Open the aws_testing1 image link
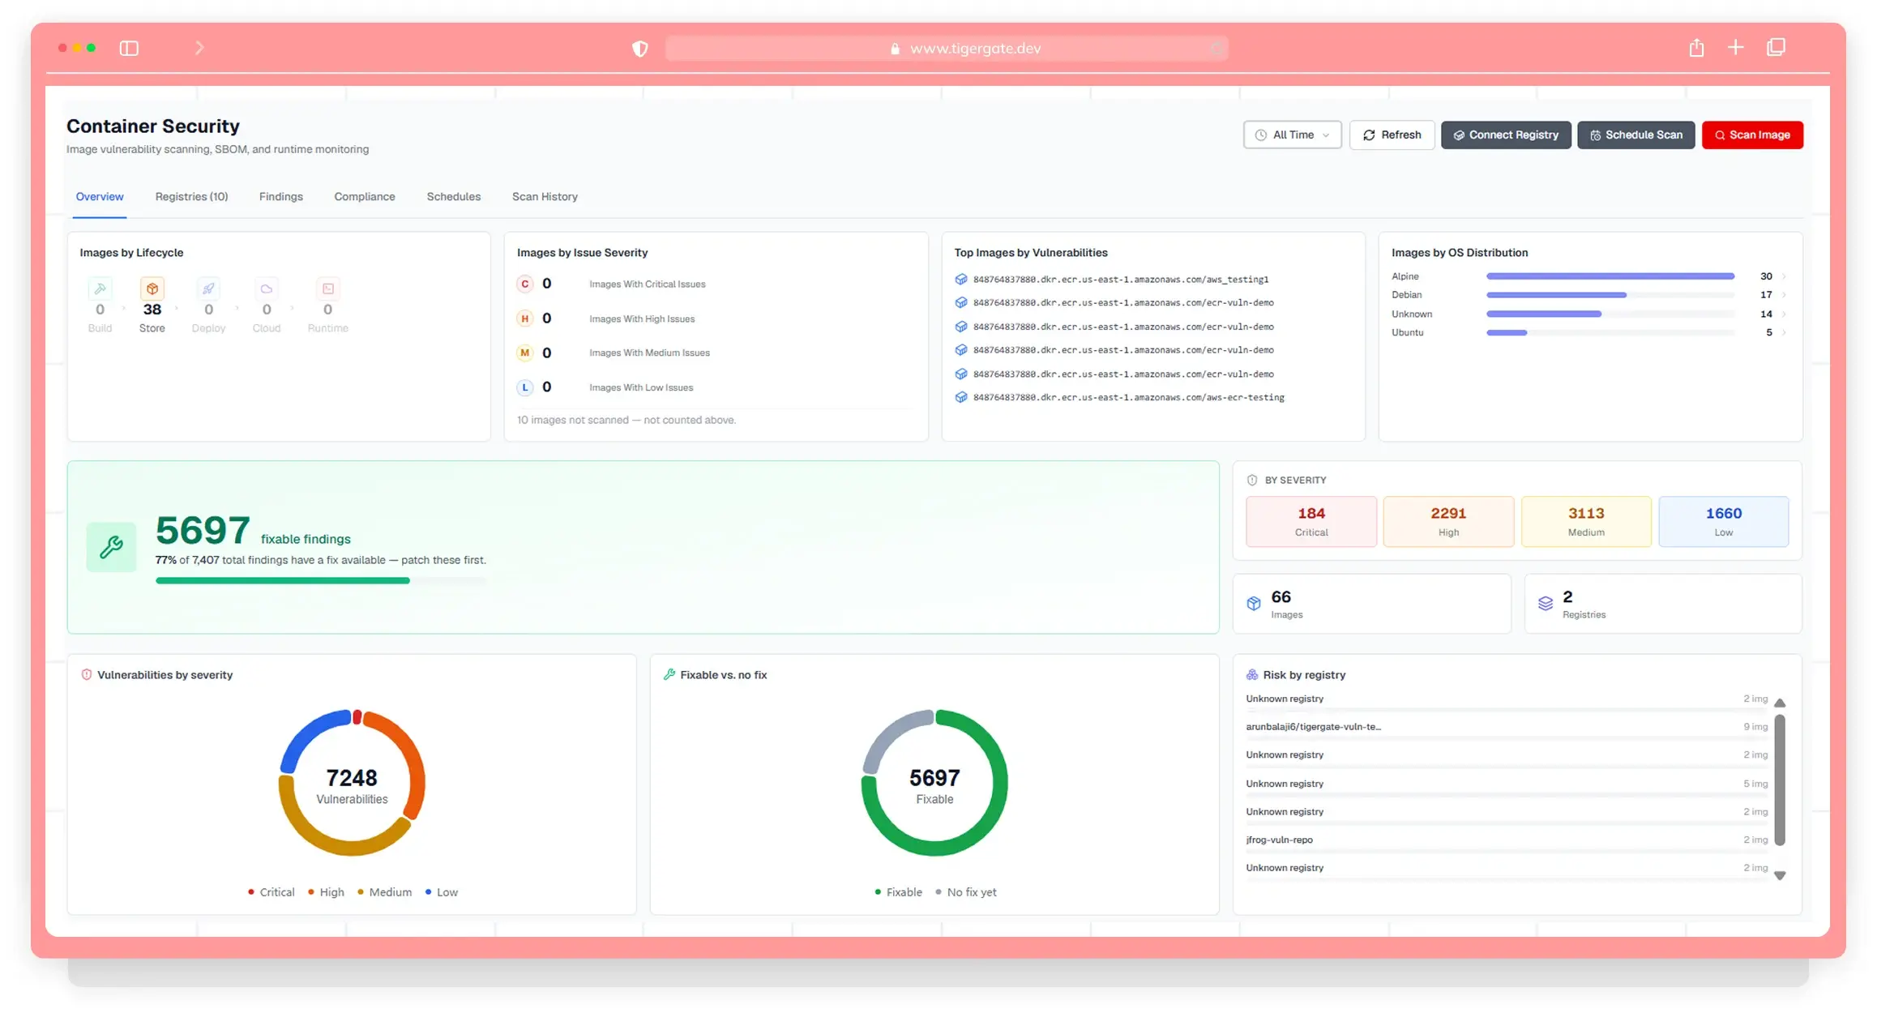 coord(1120,279)
